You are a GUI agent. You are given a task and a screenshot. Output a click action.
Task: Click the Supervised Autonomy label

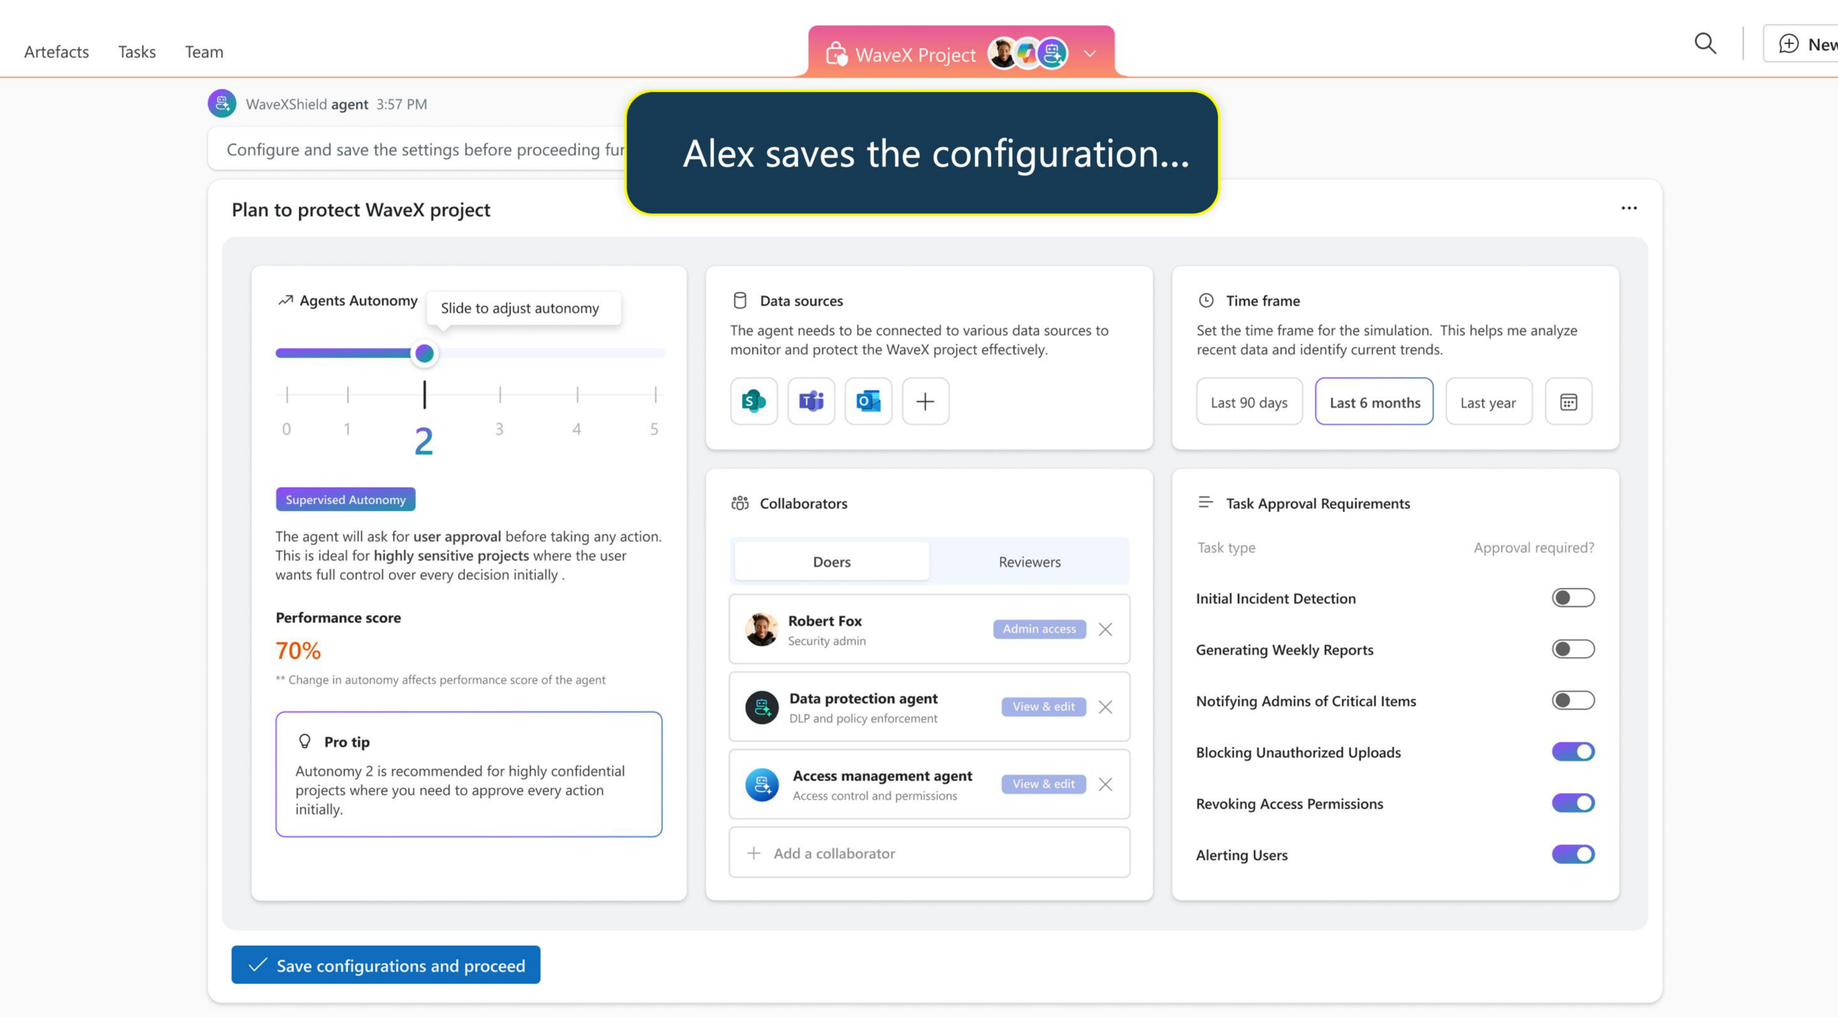click(345, 499)
